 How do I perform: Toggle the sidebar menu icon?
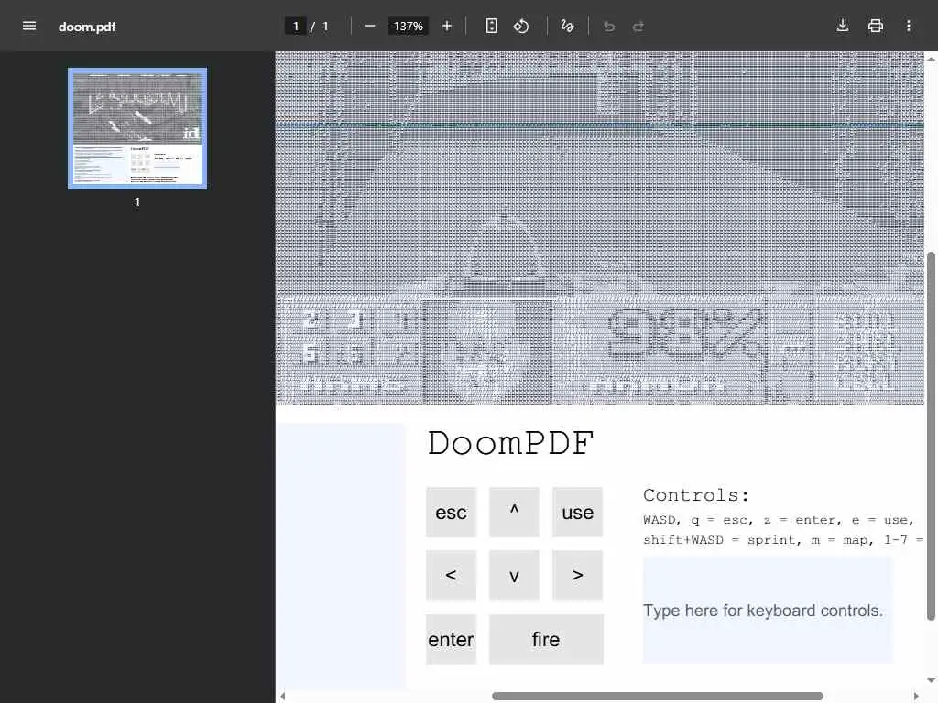[x=28, y=27]
